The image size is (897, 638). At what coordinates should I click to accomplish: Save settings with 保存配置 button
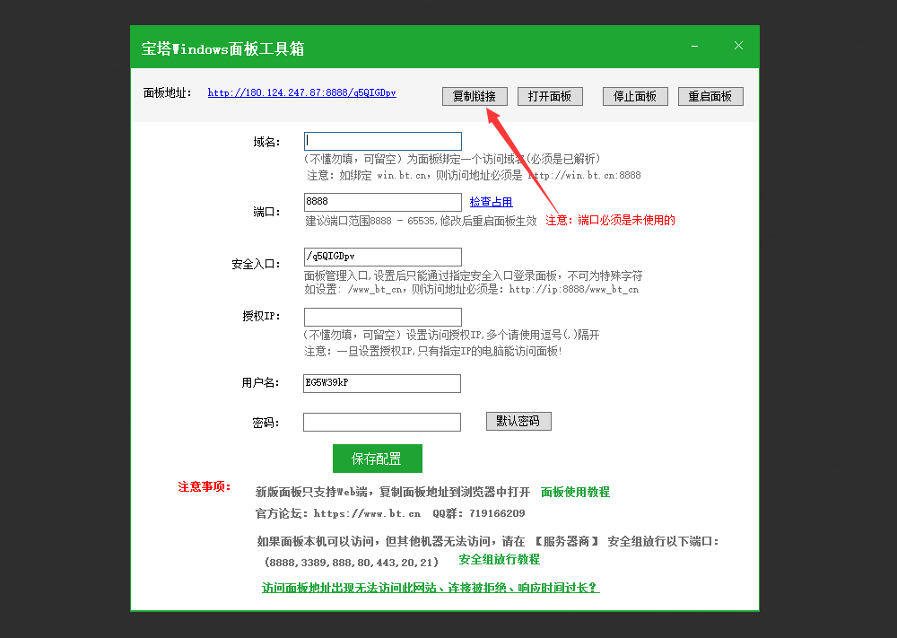click(x=378, y=459)
